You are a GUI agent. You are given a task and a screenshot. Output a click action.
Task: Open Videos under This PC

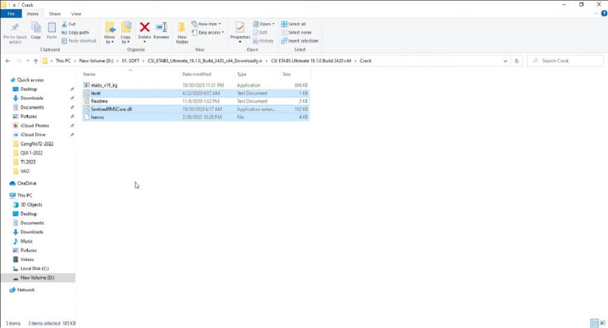(x=27, y=259)
